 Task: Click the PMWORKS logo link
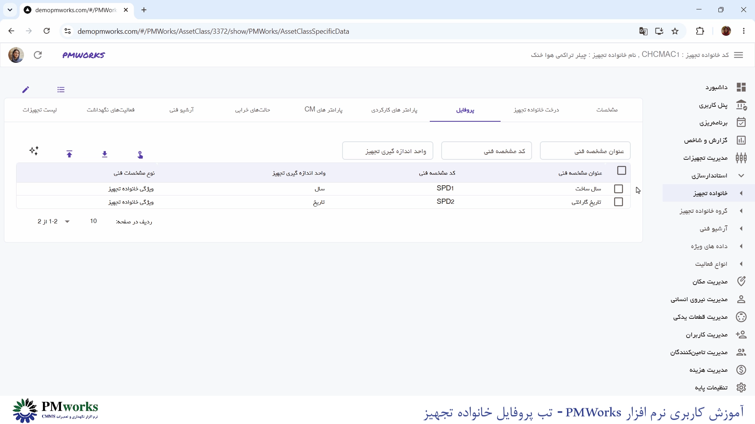(83, 55)
